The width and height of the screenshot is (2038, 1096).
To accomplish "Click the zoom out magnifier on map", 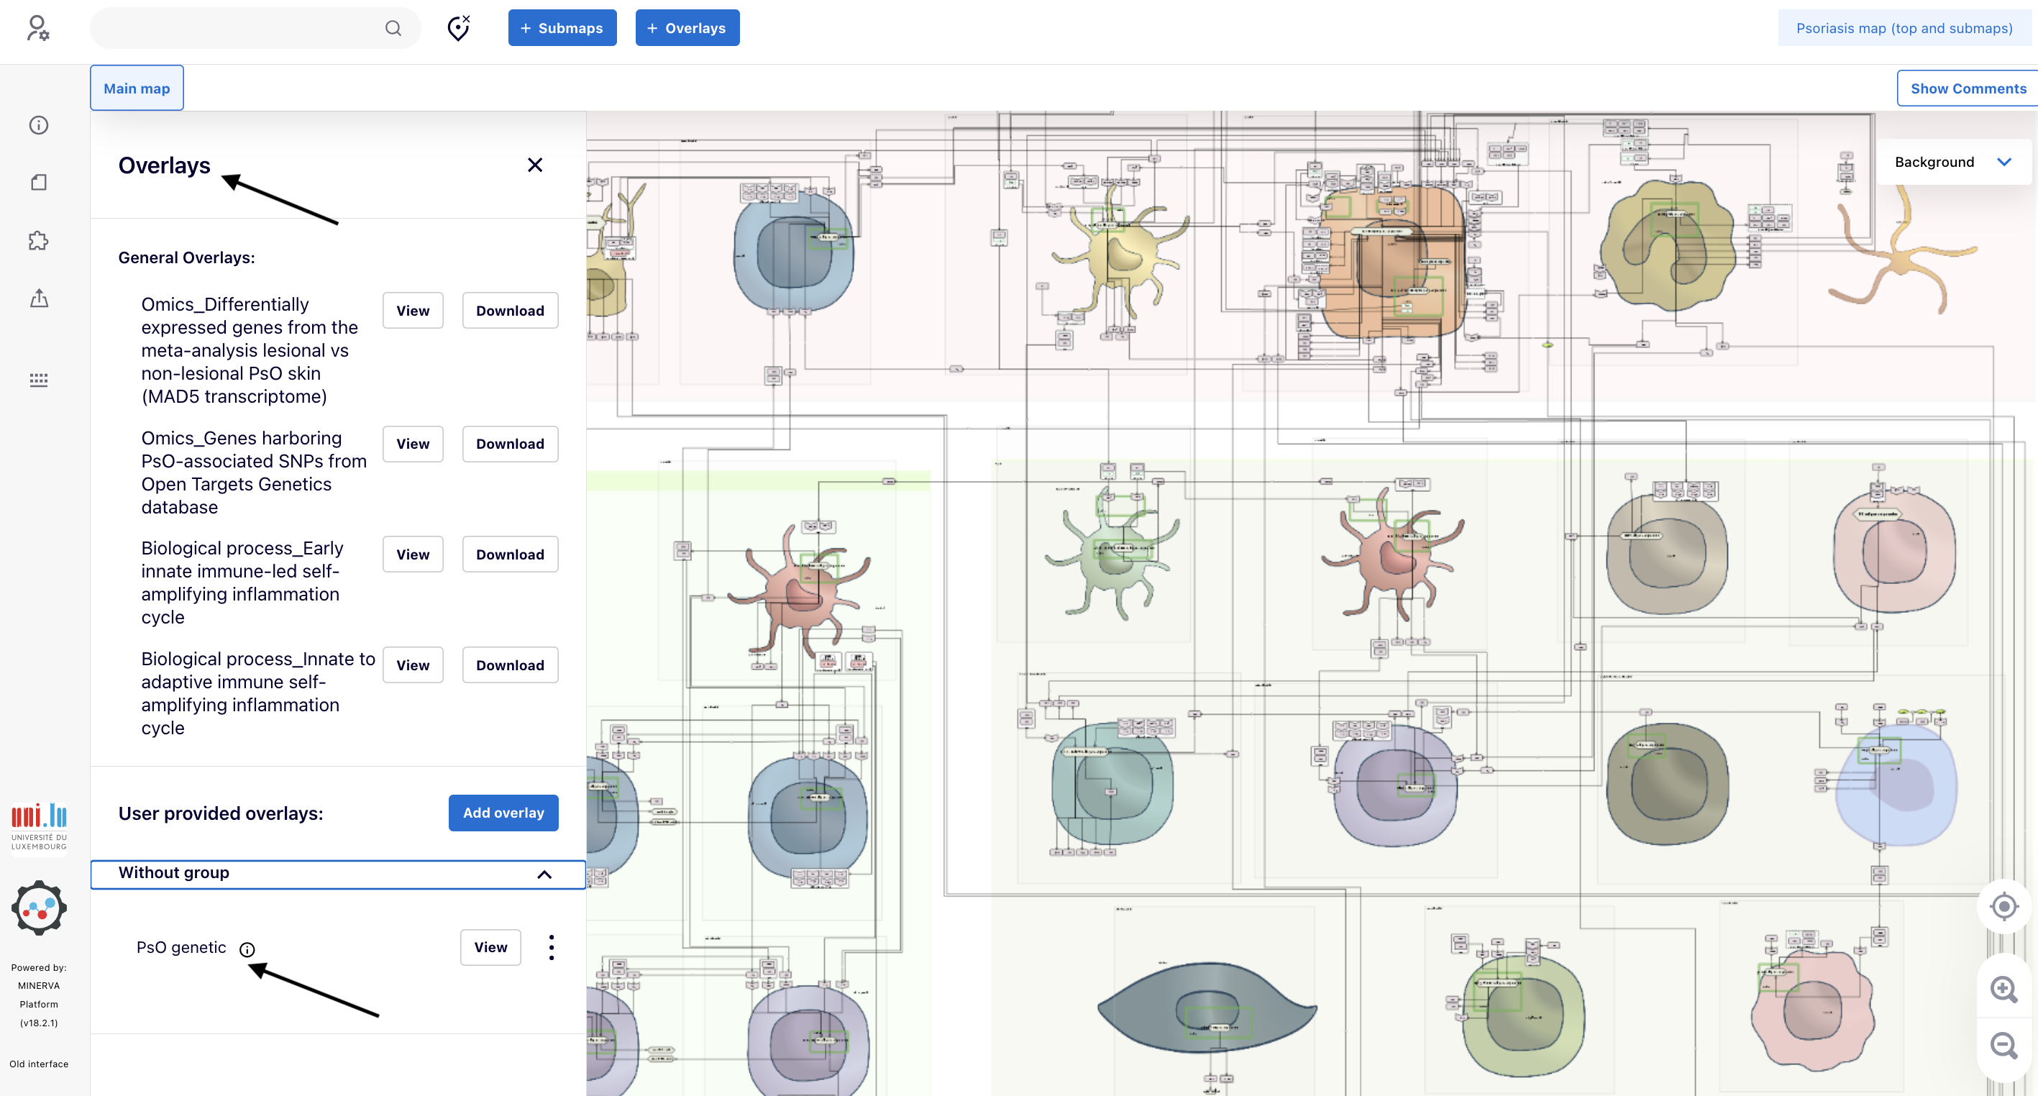I will point(2003,1046).
